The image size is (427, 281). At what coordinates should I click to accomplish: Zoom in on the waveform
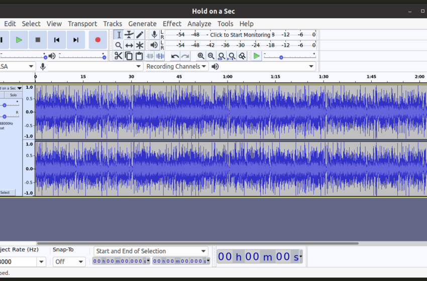click(x=201, y=56)
